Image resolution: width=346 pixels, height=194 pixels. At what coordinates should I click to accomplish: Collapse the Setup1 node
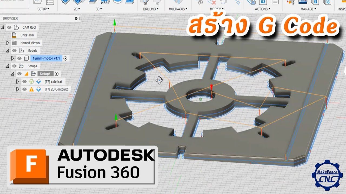[x=12, y=74]
